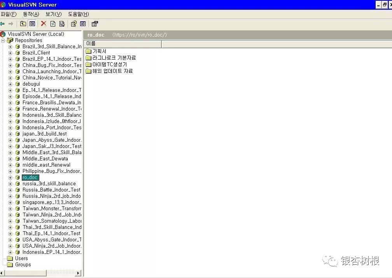Click the greyed Forward arrow in the toolbar
Screen dimensions: 392x278
tap(11, 24)
